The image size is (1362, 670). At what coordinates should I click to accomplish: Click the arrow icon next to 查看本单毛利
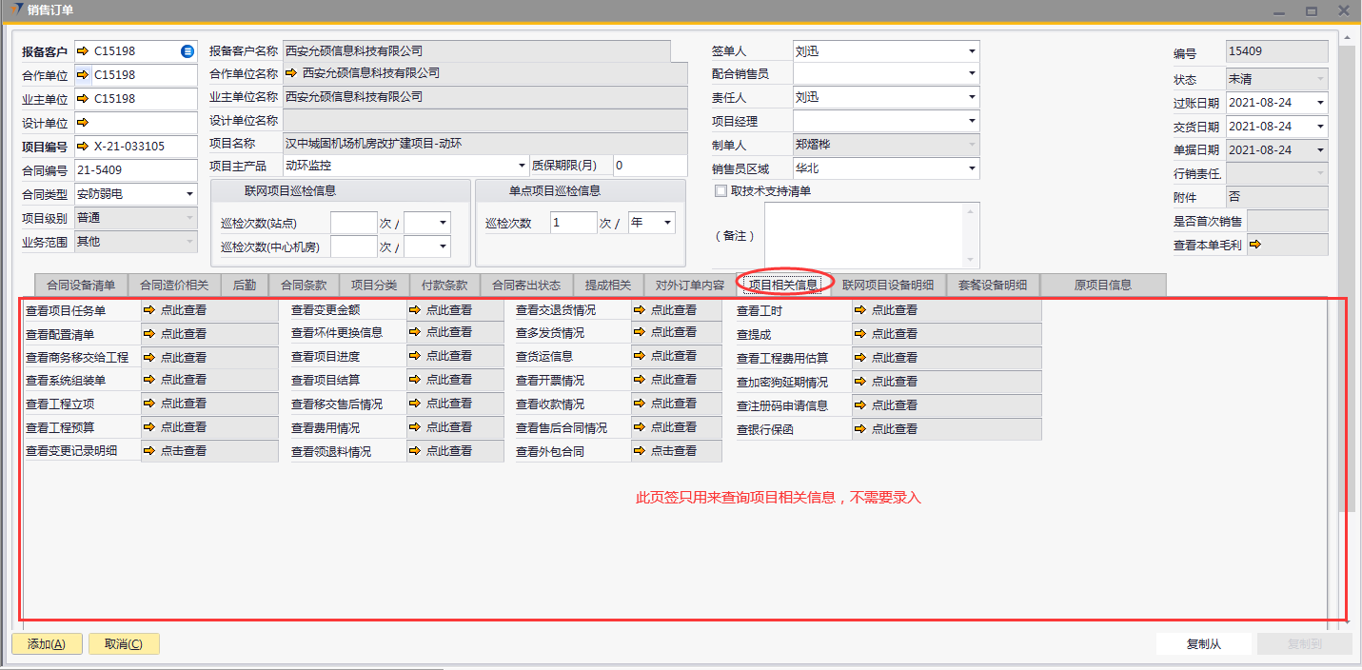tap(1254, 245)
